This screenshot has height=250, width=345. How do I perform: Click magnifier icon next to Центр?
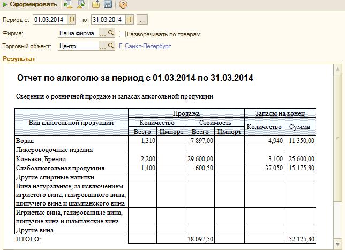pyautogui.click(x=111, y=46)
